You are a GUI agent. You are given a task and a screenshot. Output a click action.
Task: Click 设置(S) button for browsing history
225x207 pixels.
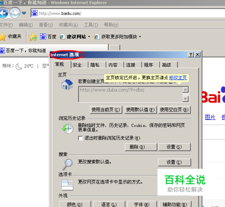[175, 147]
